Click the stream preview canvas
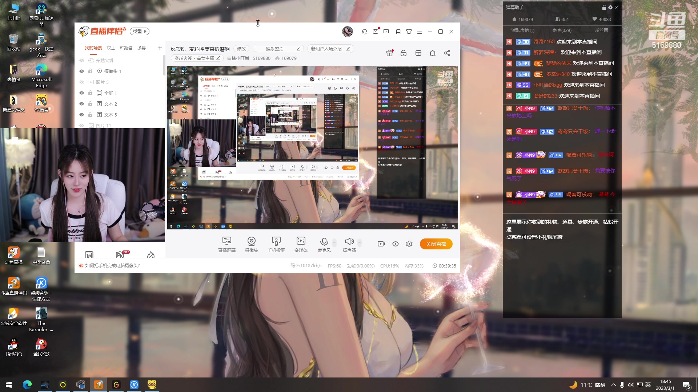The width and height of the screenshot is (698, 392). pos(313,148)
